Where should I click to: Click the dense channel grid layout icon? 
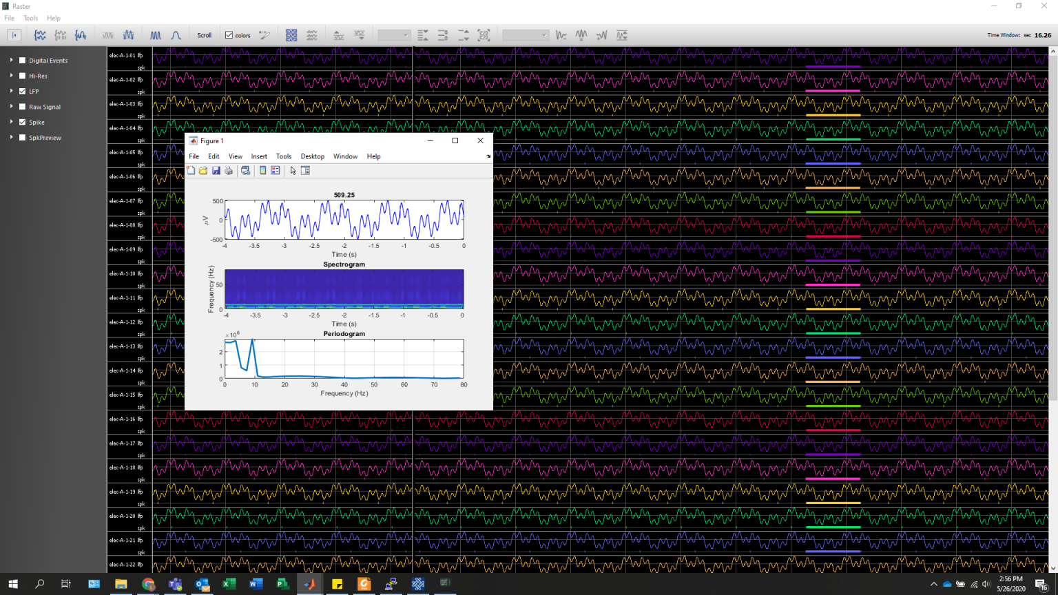pyautogui.click(x=291, y=35)
